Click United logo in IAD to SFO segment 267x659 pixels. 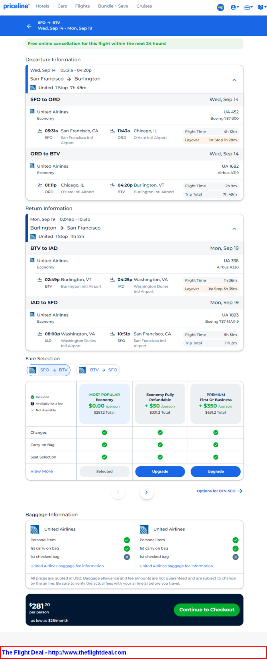32,315
